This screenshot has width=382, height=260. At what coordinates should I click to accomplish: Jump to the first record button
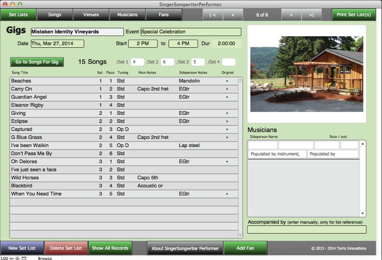click(213, 15)
